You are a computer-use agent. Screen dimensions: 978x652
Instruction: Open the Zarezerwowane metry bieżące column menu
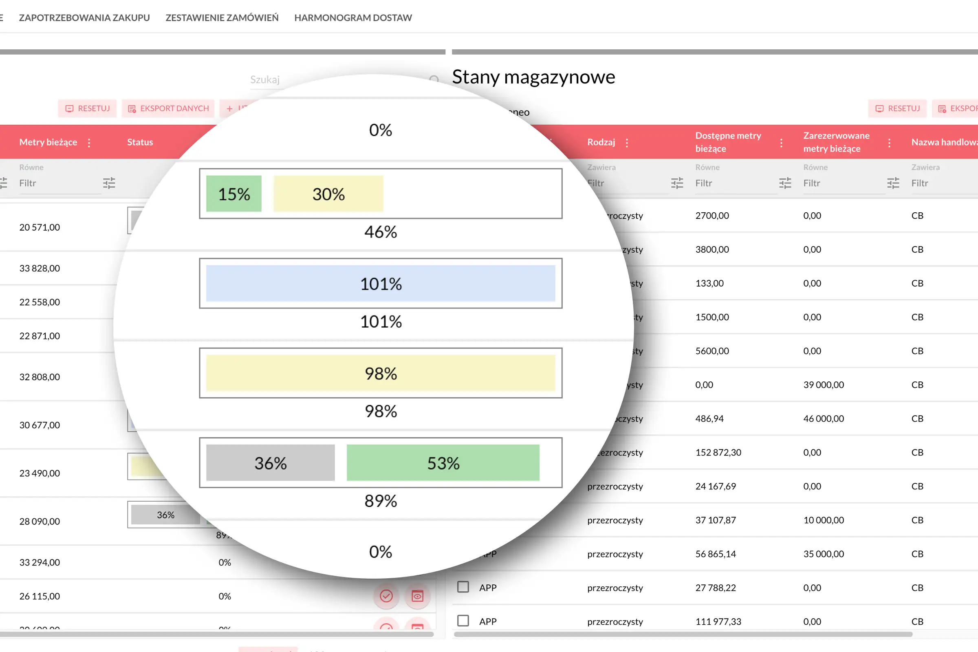(889, 143)
